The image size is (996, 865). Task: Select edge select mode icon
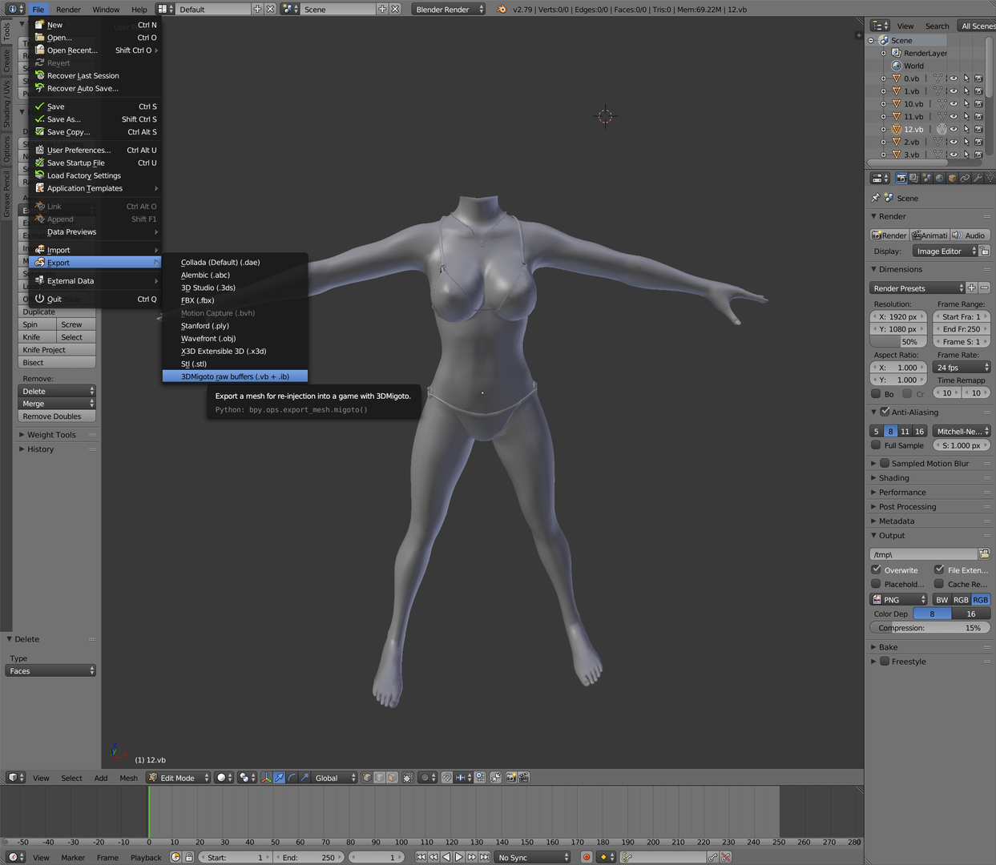[x=380, y=778]
